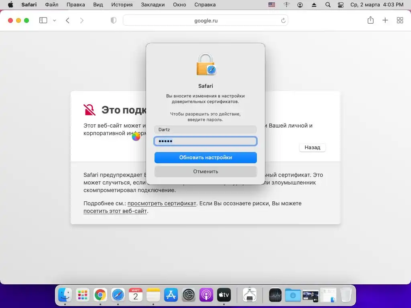Click the Назад button
Screen dimensions: 411x308
[312, 148]
